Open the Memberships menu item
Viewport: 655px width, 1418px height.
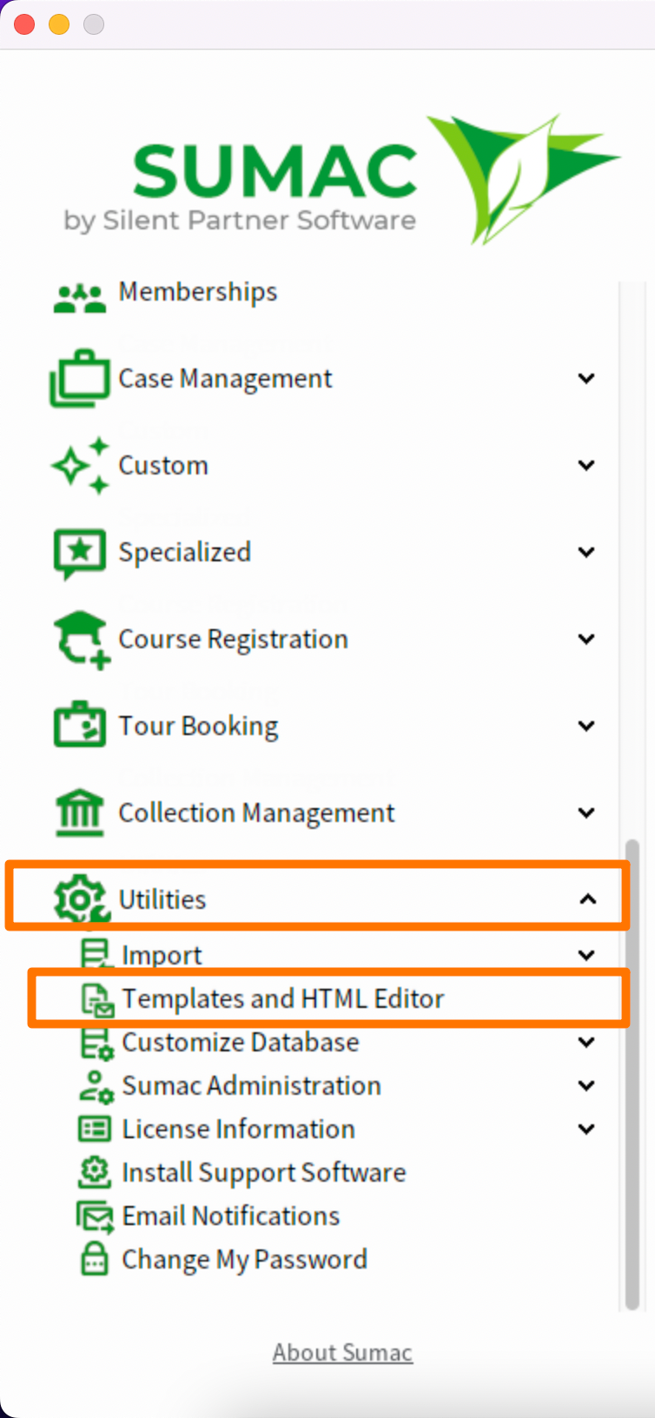click(x=198, y=292)
